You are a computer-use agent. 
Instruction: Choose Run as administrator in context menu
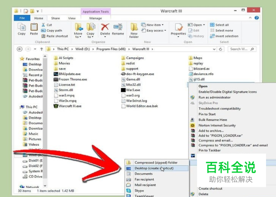(215, 98)
